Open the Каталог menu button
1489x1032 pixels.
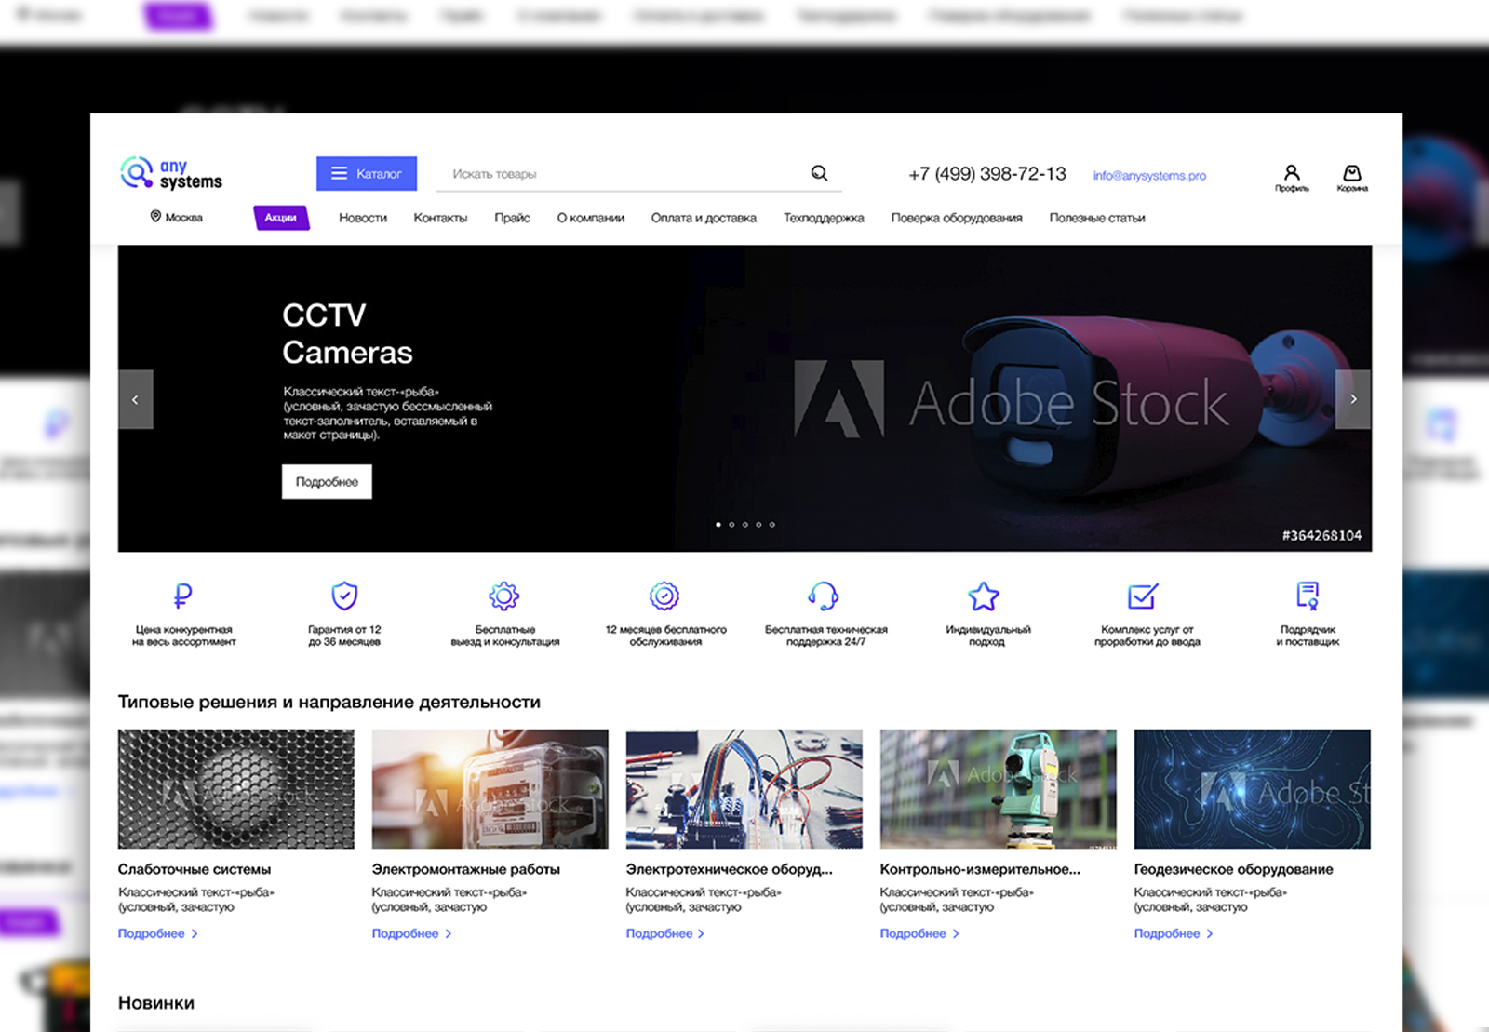pos(367,174)
